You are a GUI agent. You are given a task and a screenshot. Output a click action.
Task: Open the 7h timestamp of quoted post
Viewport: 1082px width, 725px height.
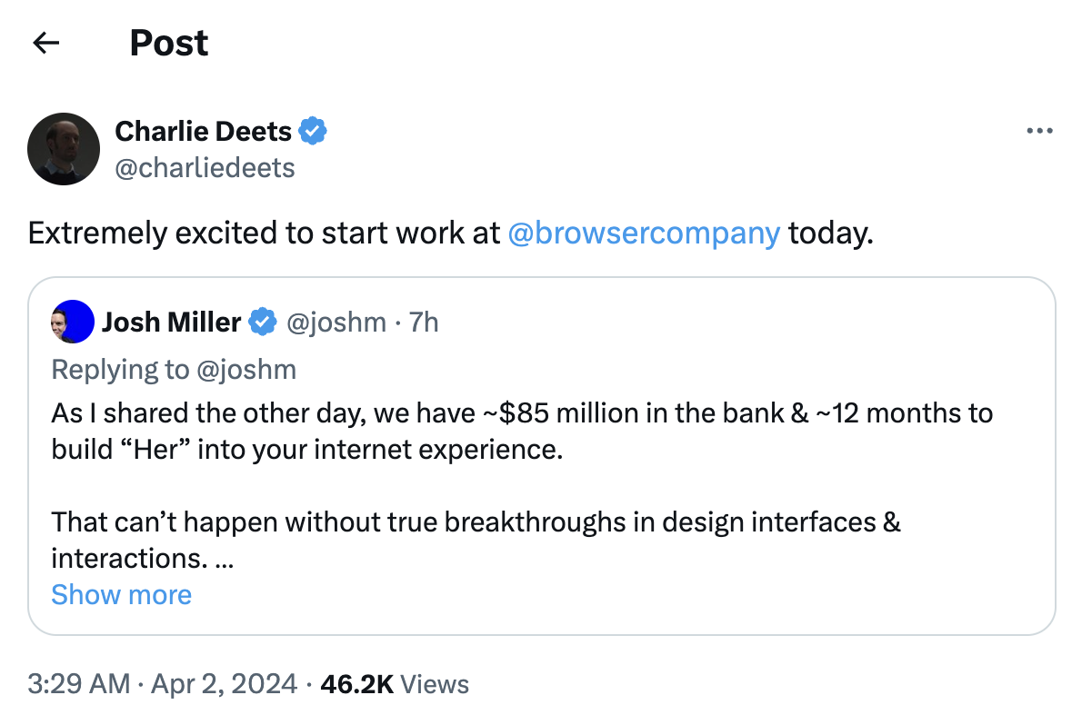point(423,323)
